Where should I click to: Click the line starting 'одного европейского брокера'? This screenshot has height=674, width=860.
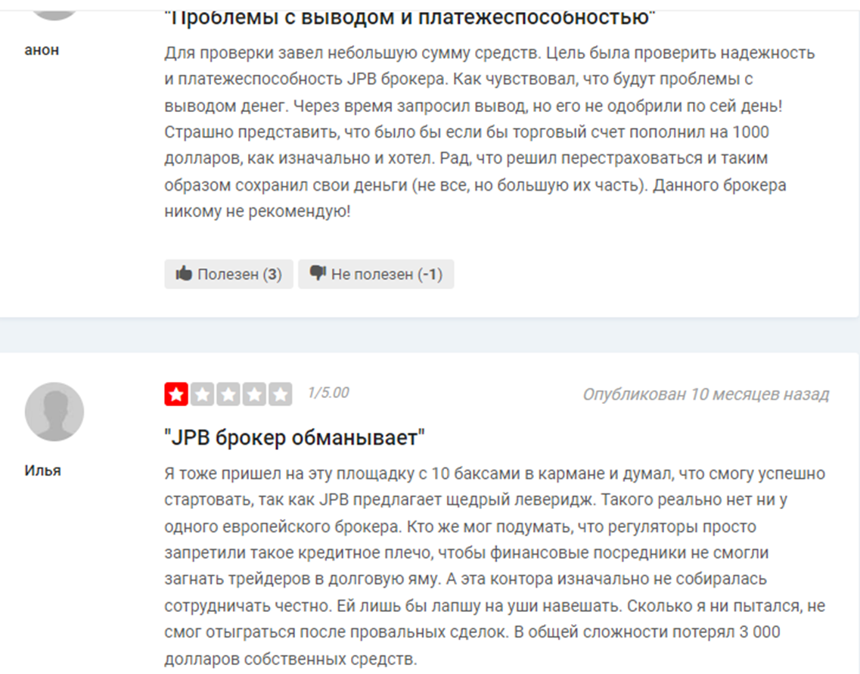click(x=460, y=526)
